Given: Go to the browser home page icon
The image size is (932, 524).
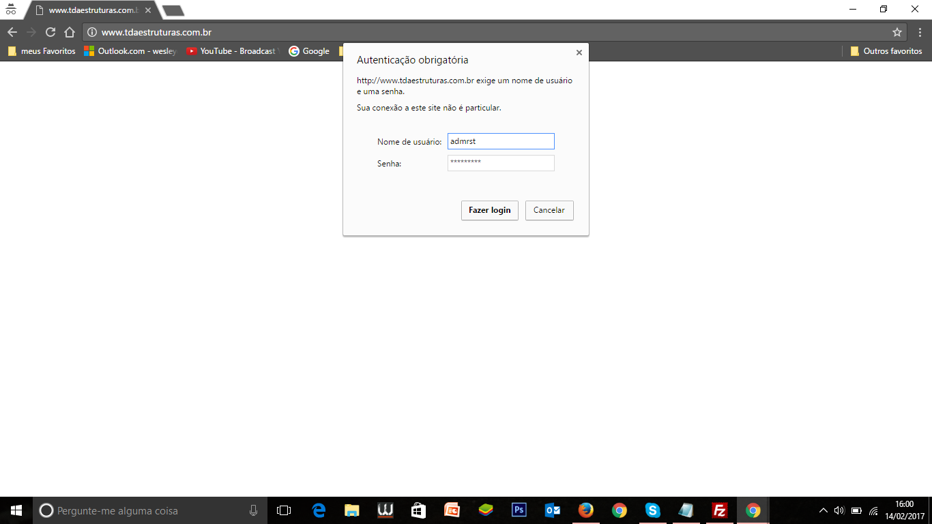Looking at the screenshot, I should [70, 32].
